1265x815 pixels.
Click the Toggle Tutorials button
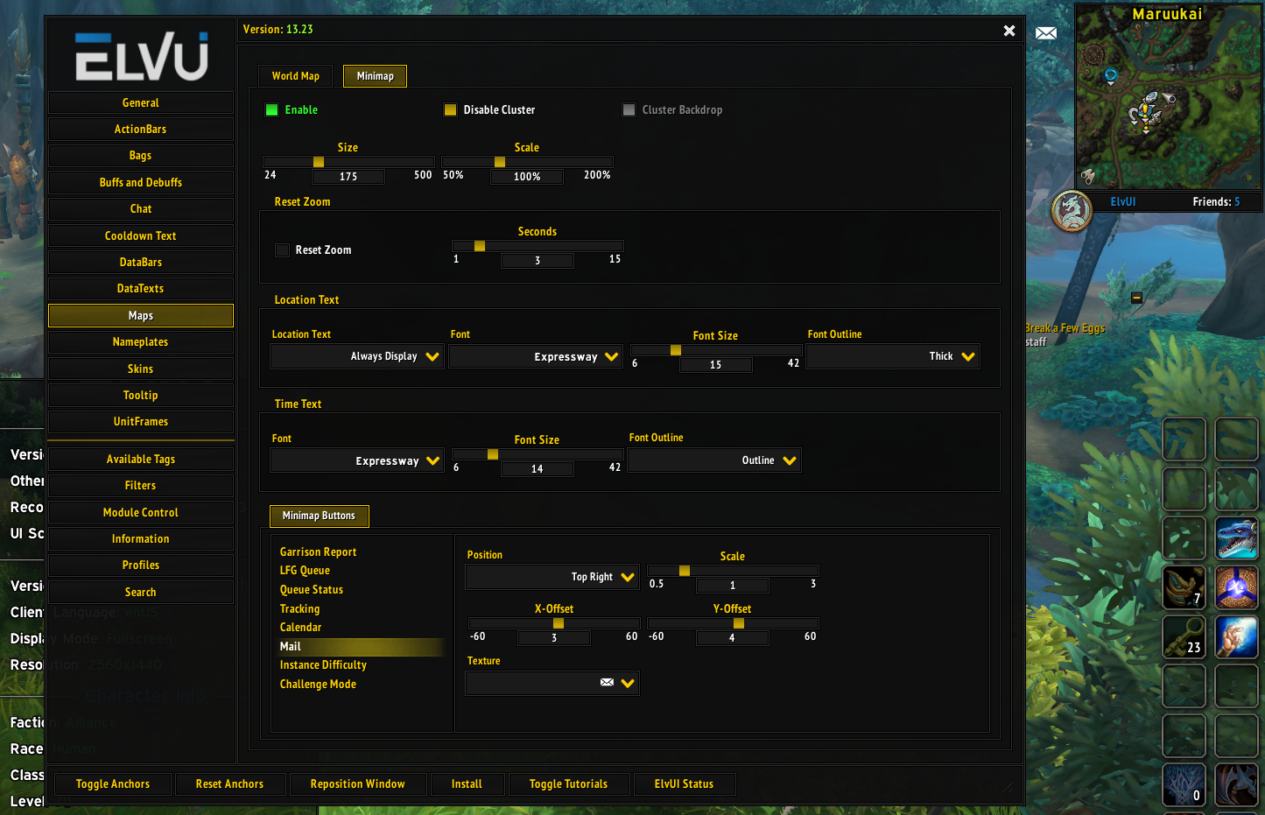click(569, 783)
